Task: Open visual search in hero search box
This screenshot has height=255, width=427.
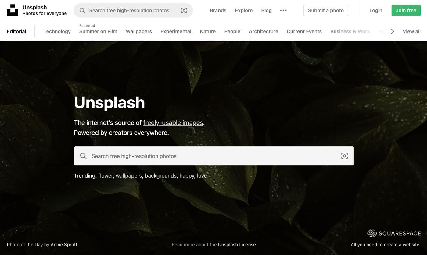Action: 344,156
